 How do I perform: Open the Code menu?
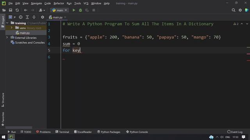point(48,3)
